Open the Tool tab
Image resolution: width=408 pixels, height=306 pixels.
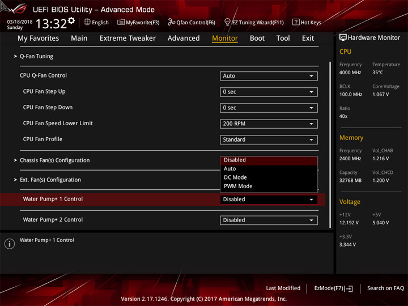click(x=283, y=39)
